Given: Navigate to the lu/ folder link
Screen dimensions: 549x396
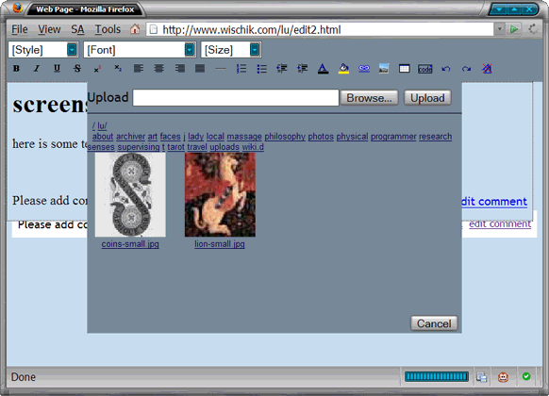Looking at the screenshot, I should point(102,125).
